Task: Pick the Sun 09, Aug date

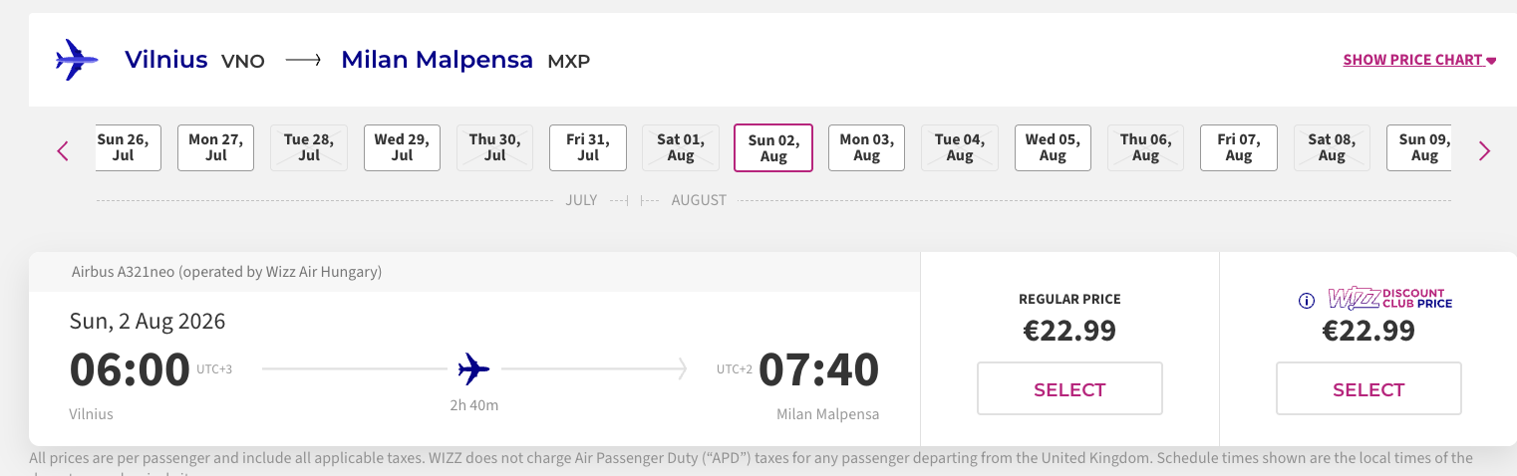Action: pyautogui.click(x=1421, y=147)
